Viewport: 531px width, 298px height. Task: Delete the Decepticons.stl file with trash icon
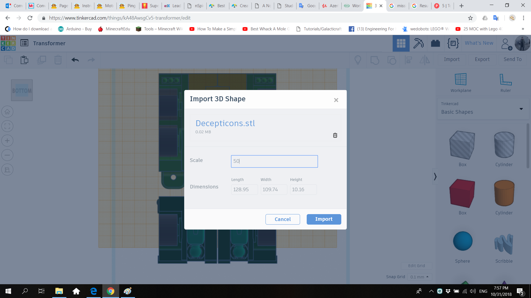click(335, 135)
